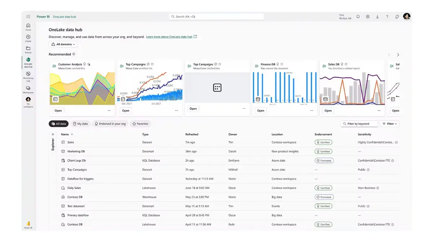The image size is (433, 243).
Task: Click the Refreshed column header
Action: pyautogui.click(x=192, y=134)
